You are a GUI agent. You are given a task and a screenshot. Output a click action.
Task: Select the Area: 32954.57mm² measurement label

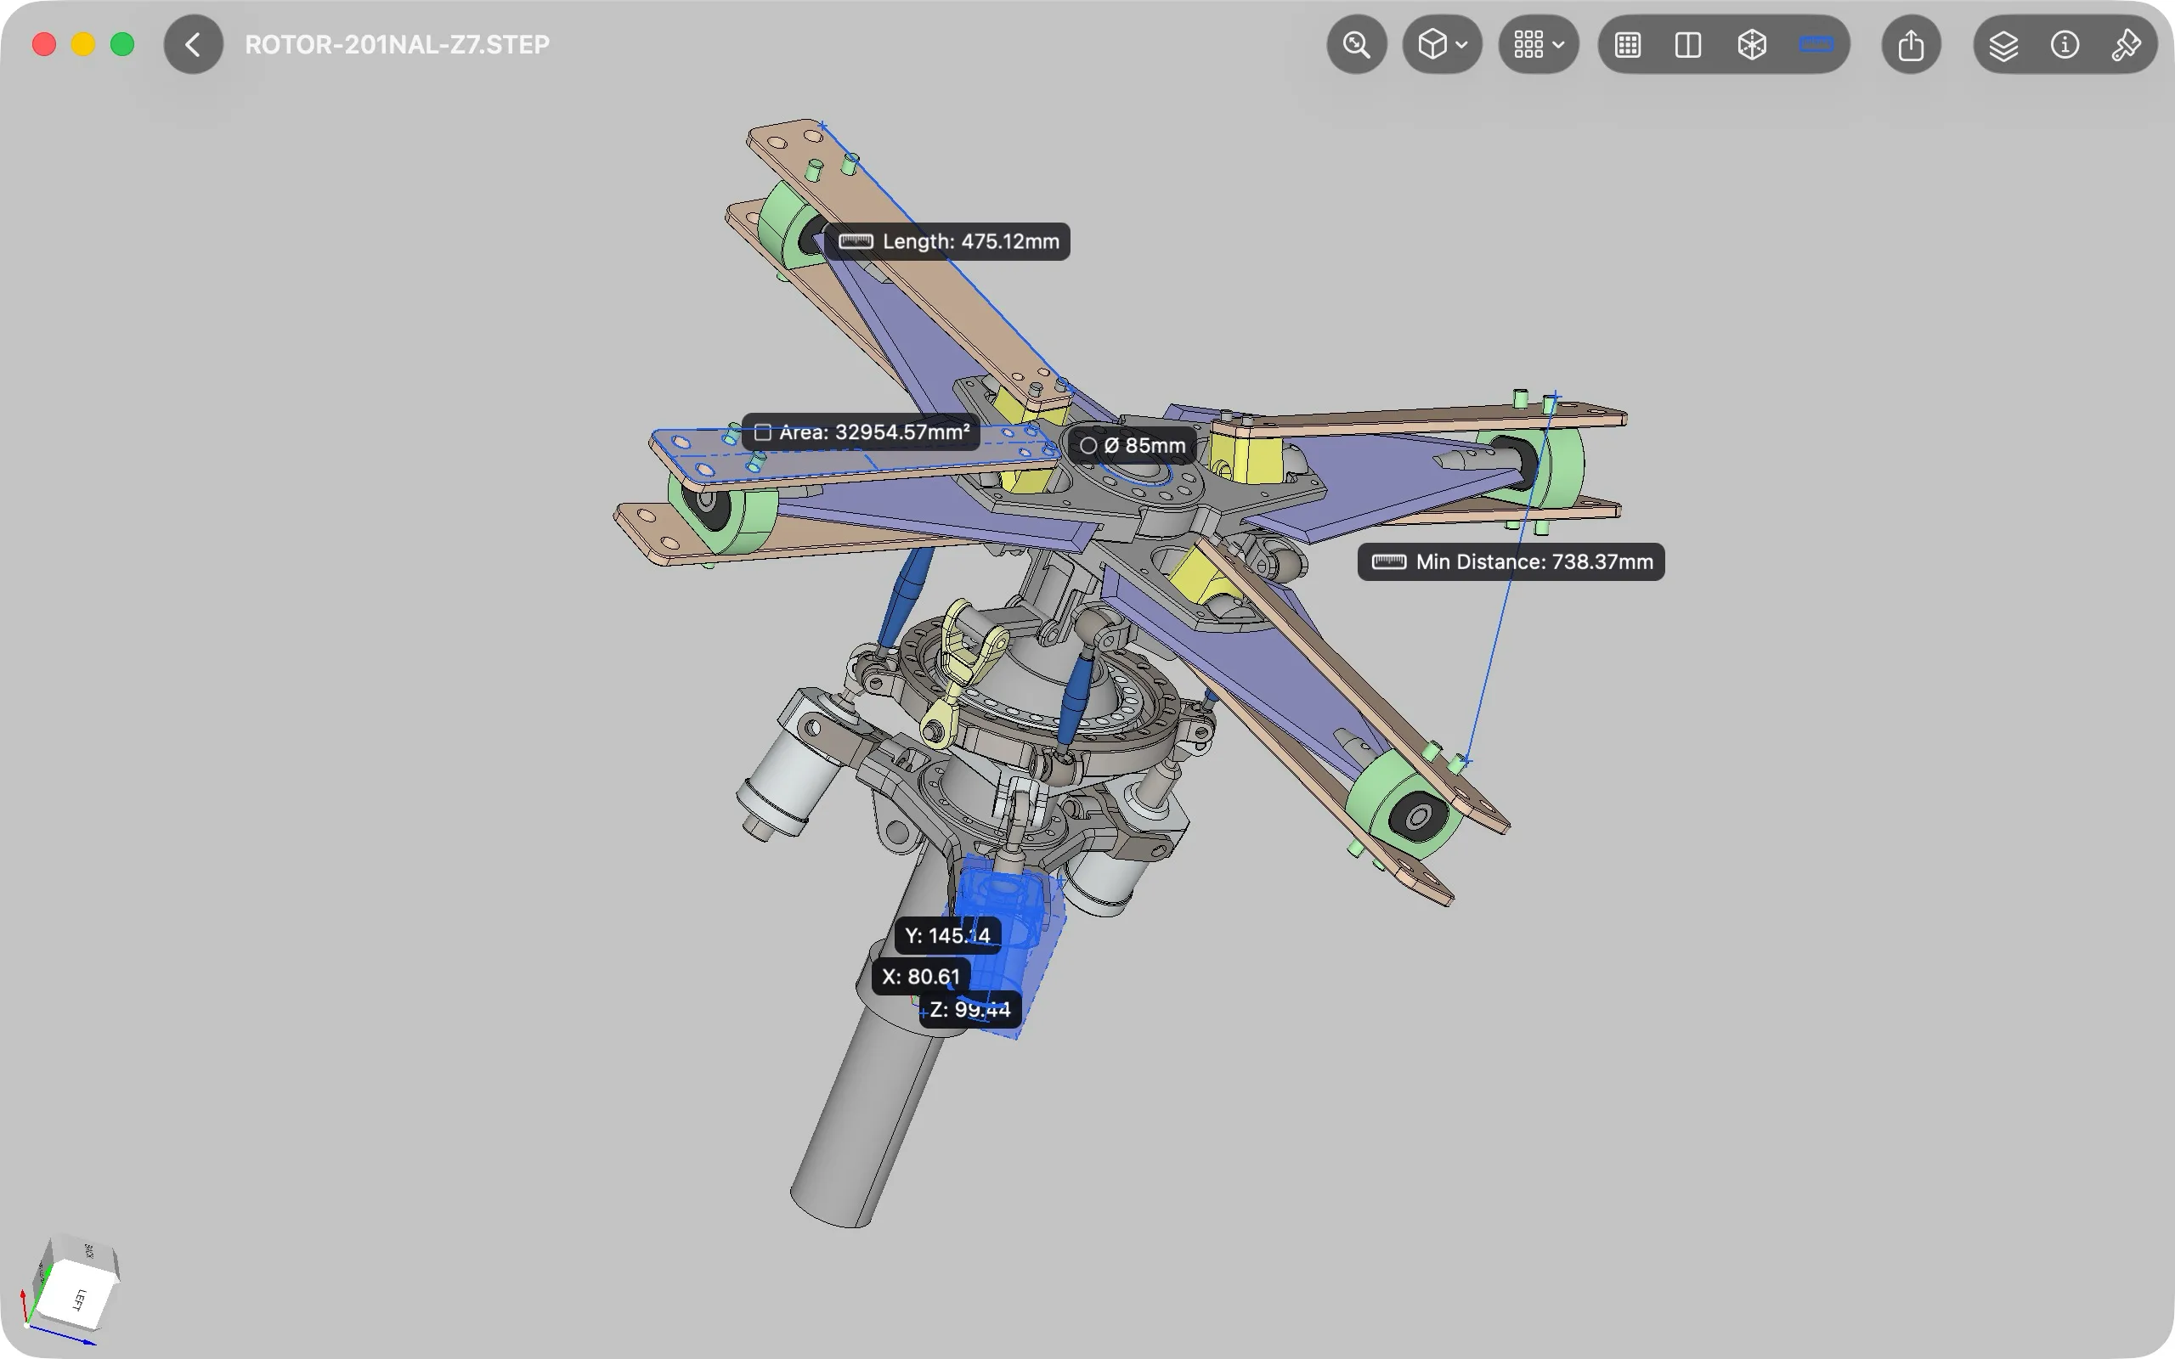[x=861, y=432]
